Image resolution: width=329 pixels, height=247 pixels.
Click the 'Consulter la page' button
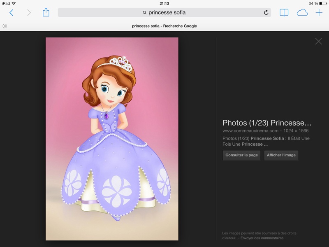click(241, 155)
